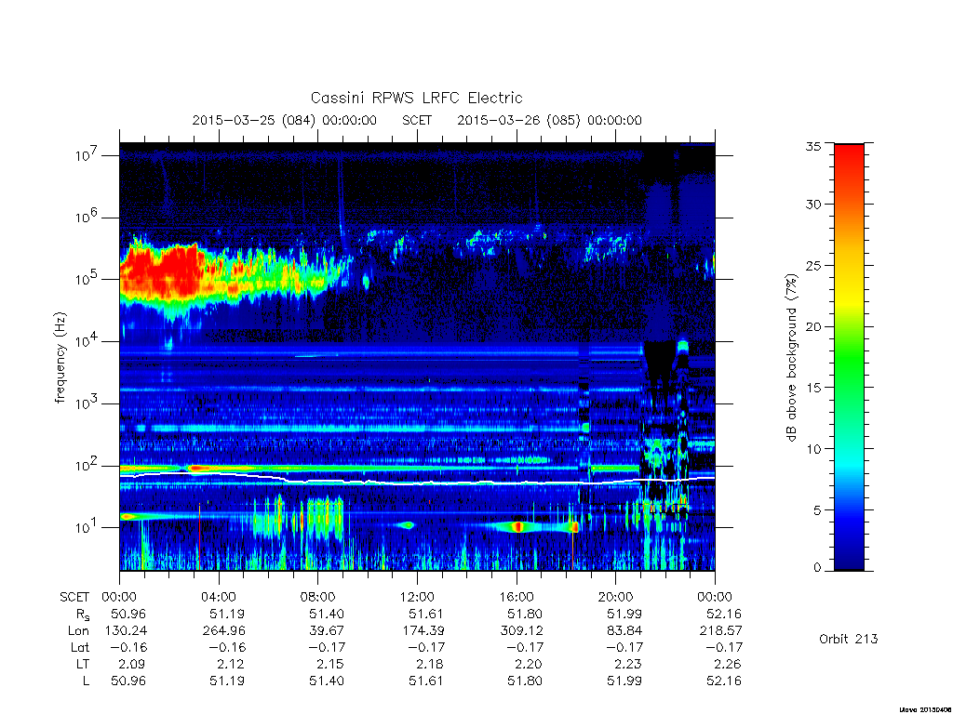This screenshot has width=953, height=714.
Task: Click the Rs value 51.61
Action: (424, 614)
